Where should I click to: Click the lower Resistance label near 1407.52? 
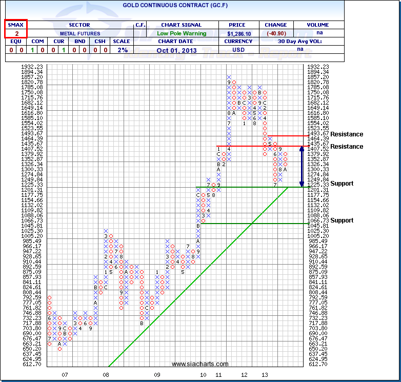point(347,147)
